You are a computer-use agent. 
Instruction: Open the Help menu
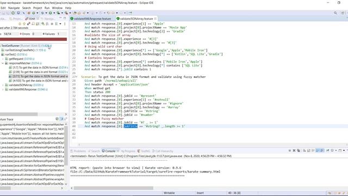pyautogui.click(x=68, y=8)
